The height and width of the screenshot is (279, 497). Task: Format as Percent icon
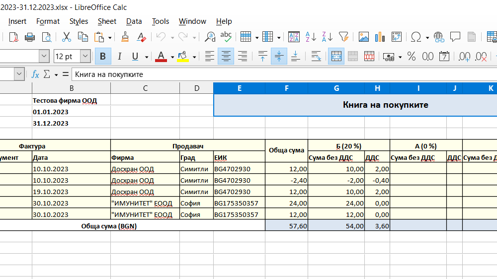[x=412, y=57]
